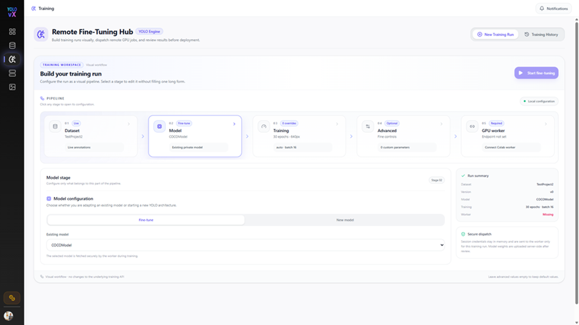The width and height of the screenshot is (579, 325).
Task: Click the Live badge on Dataset card
Action: 76,123
